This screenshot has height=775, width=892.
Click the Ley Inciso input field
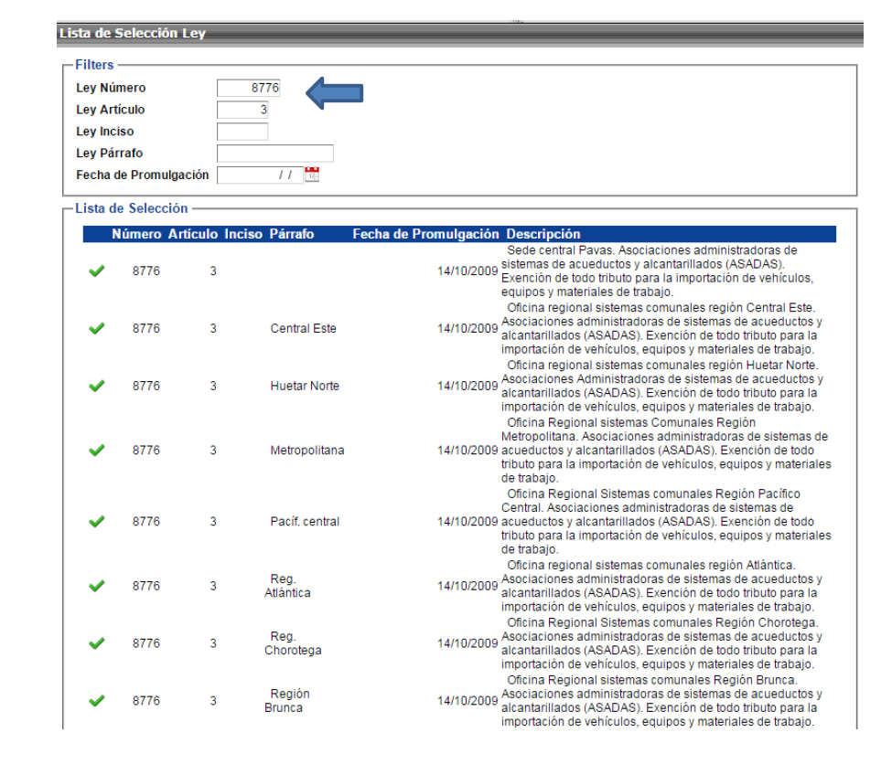click(242, 132)
